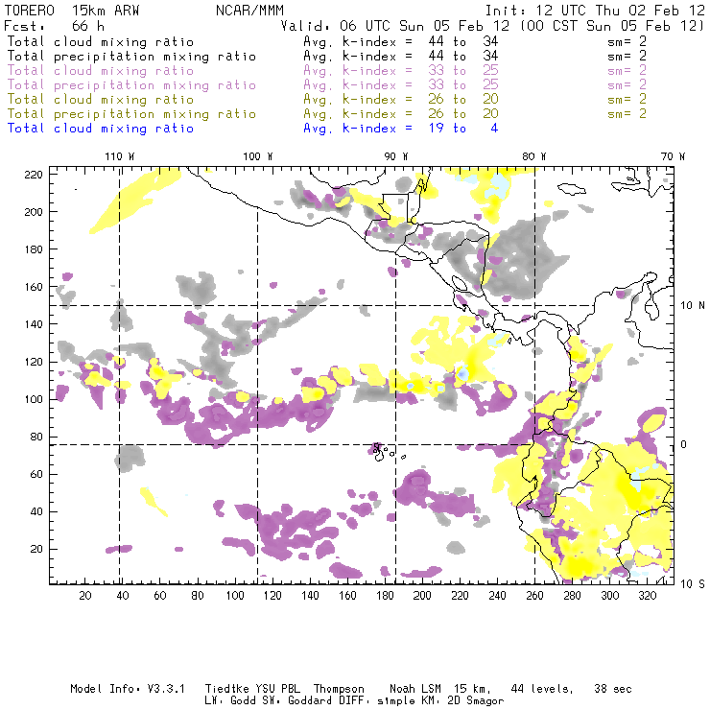Image resolution: width=710 pixels, height=710 pixels.
Task: Click the '38 sec' timestep footer text
Action: (x=613, y=689)
